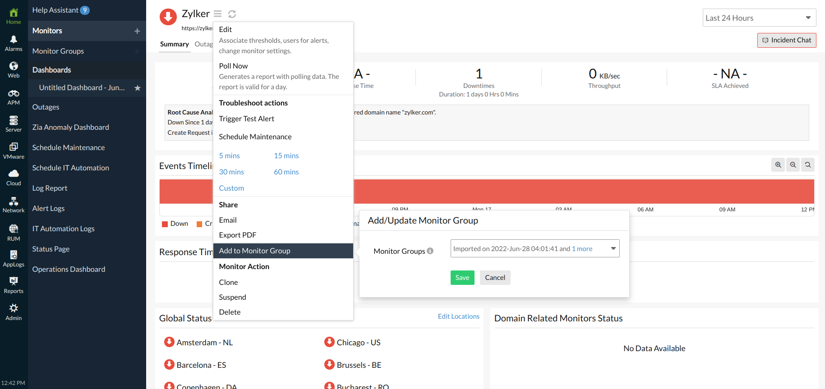This screenshot has height=389, width=825.
Task: Click the hamburger menu icon beside Zylker
Action: click(x=217, y=14)
